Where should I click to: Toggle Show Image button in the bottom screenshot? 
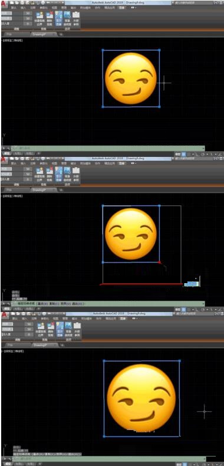point(60,330)
